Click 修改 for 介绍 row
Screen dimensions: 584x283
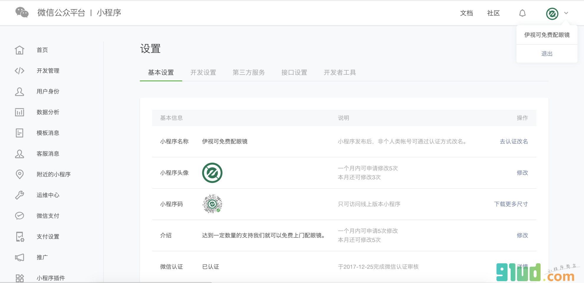tap(522, 235)
